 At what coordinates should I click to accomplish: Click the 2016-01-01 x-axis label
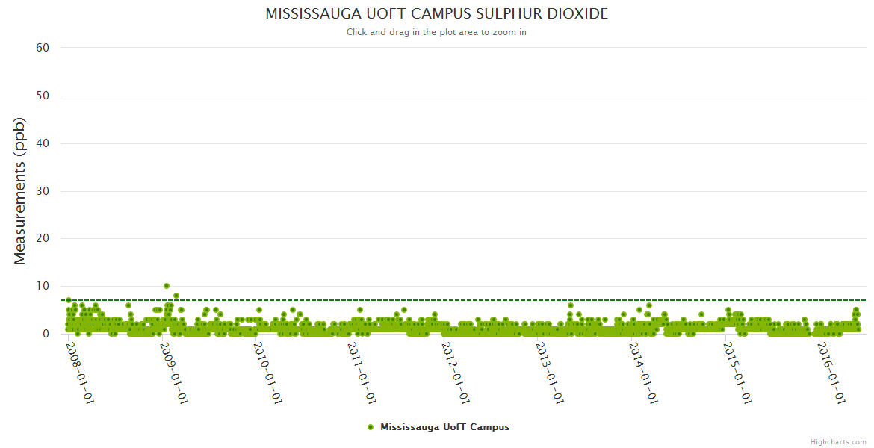coord(831,373)
